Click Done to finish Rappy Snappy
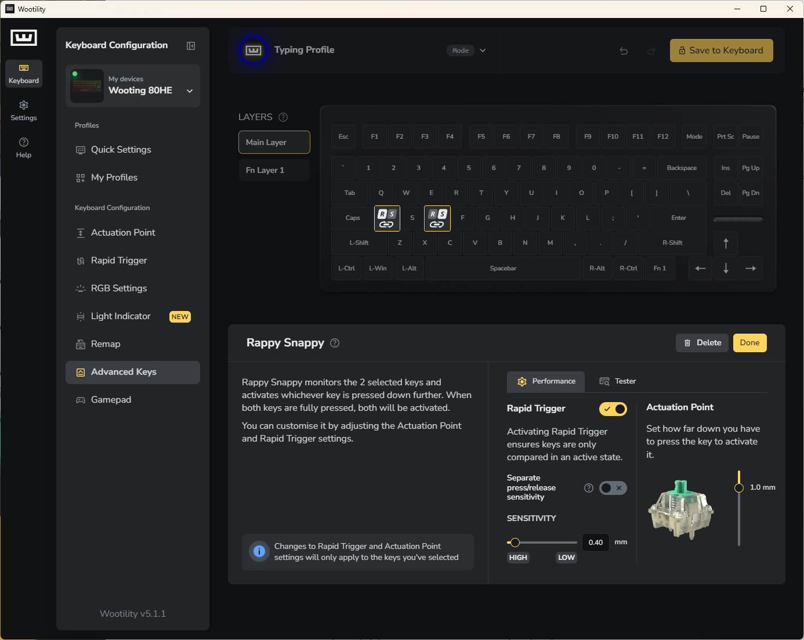This screenshot has height=640, width=804. tap(749, 343)
